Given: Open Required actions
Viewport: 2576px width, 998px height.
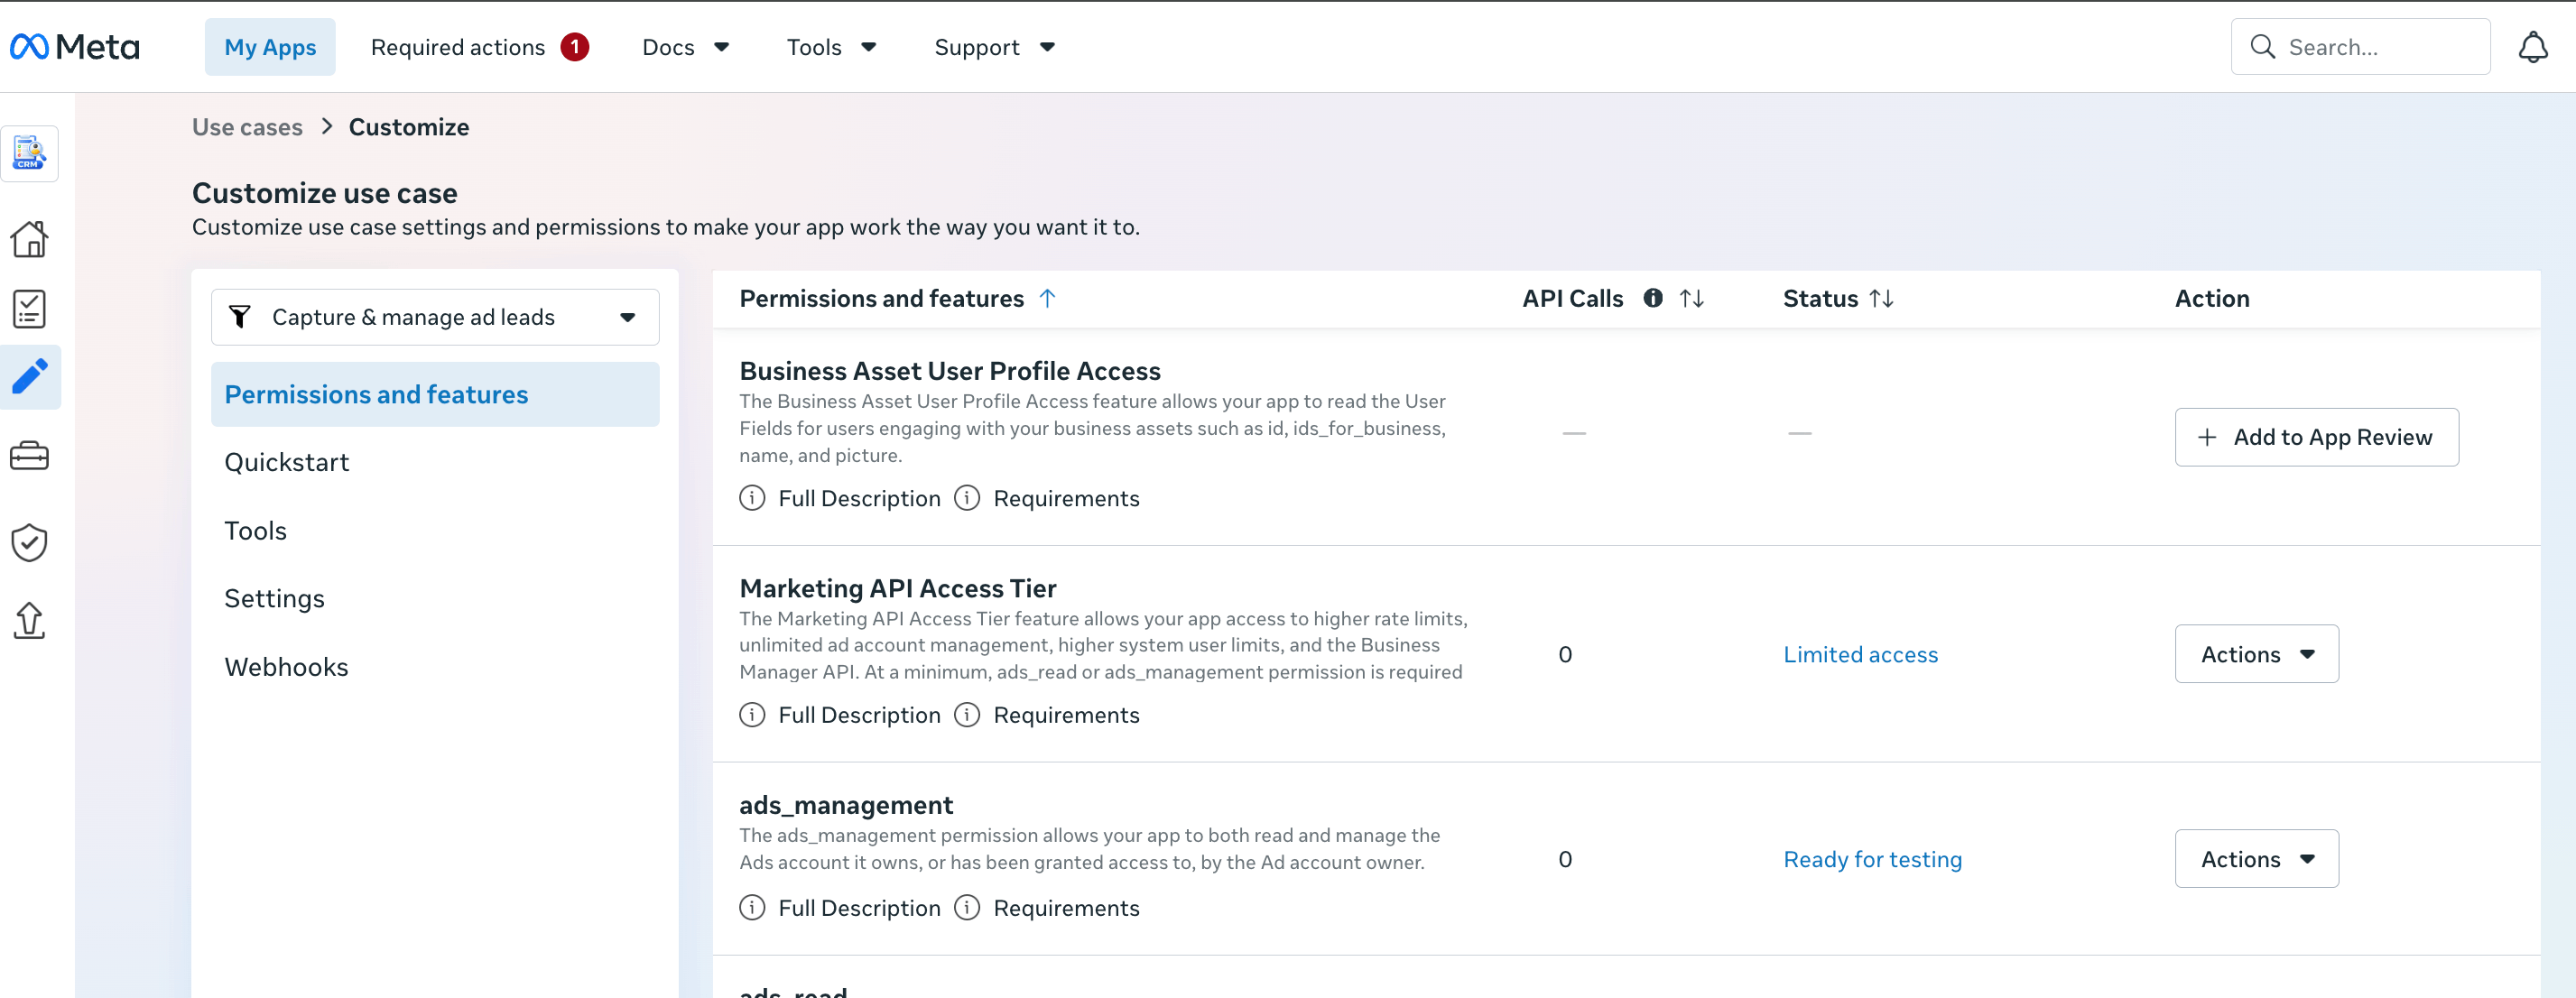Looking at the screenshot, I should (x=458, y=47).
